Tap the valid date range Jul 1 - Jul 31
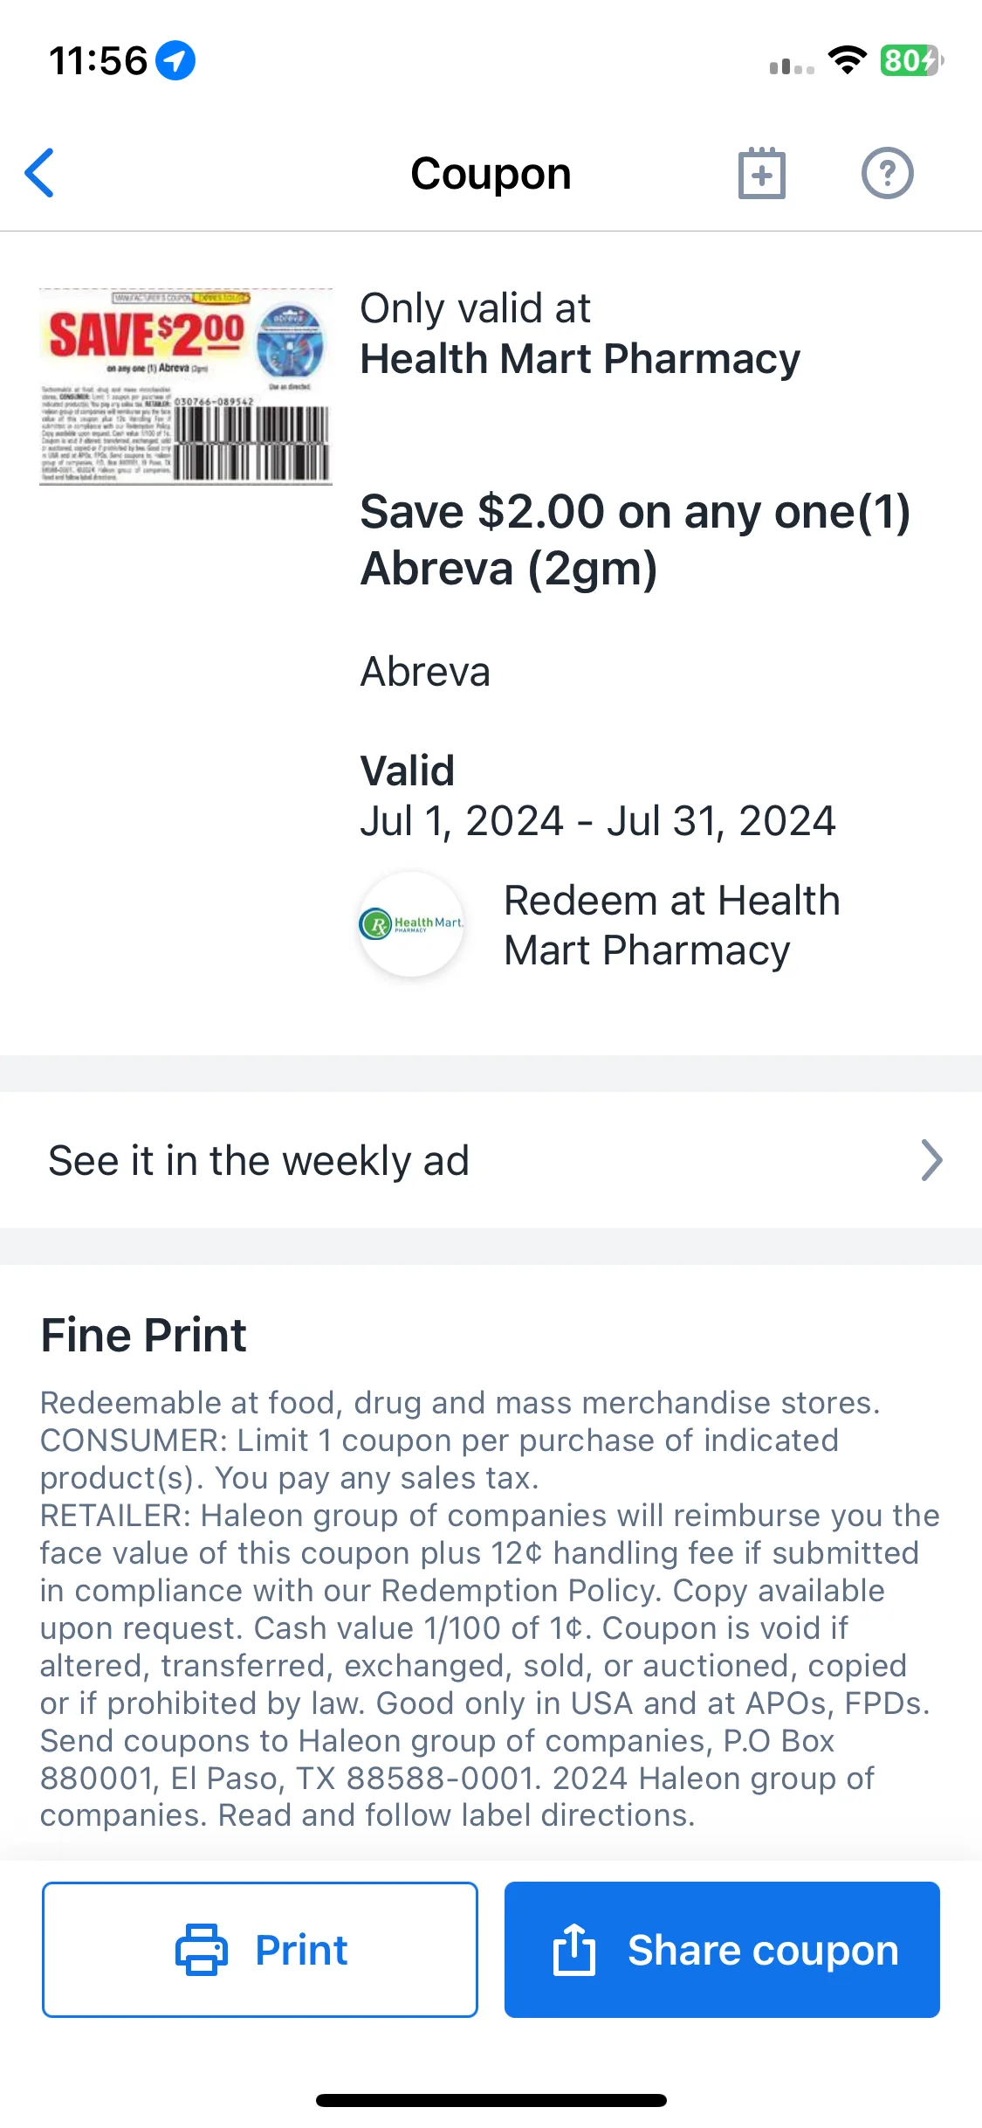 (598, 820)
